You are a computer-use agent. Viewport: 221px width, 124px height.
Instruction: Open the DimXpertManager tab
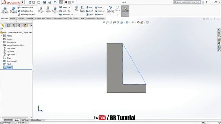click(x=19, y=25)
